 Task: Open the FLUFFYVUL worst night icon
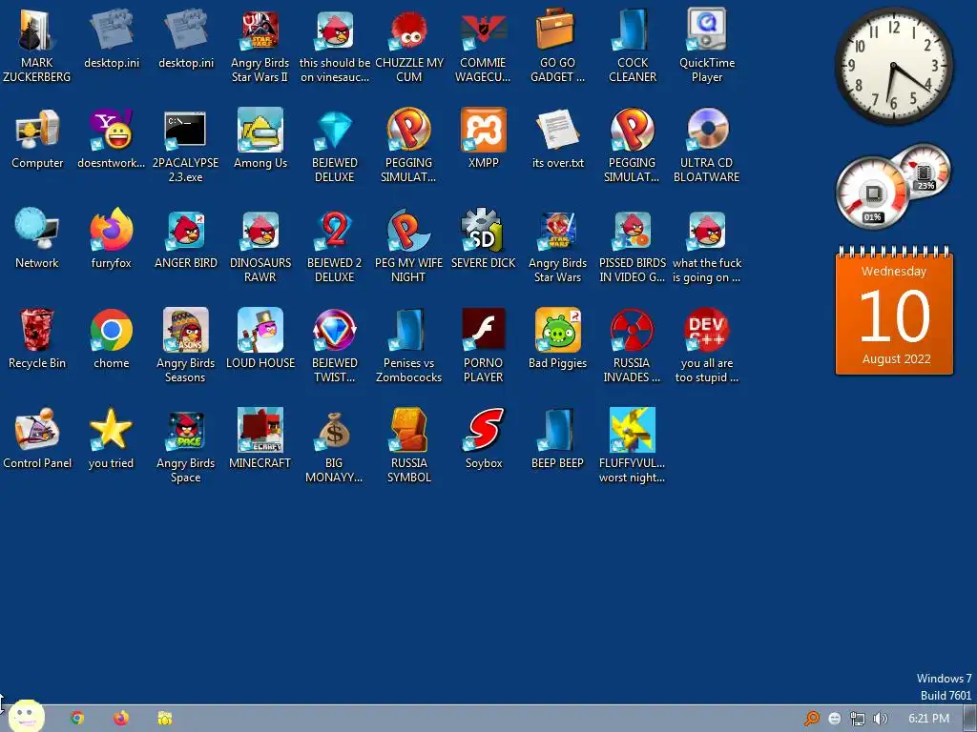point(632,446)
